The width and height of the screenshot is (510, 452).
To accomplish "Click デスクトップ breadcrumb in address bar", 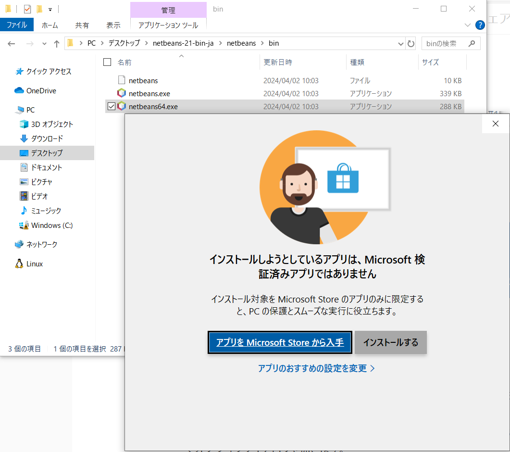I will point(124,43).
